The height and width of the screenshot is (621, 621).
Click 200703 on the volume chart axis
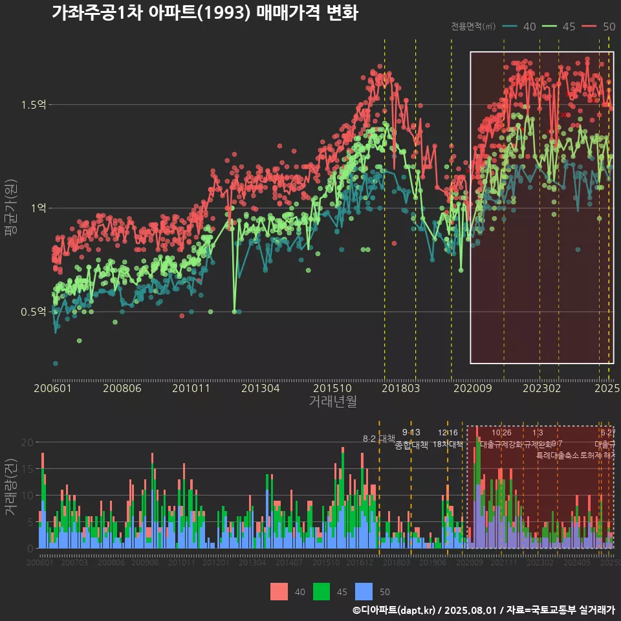pos(74,562)
